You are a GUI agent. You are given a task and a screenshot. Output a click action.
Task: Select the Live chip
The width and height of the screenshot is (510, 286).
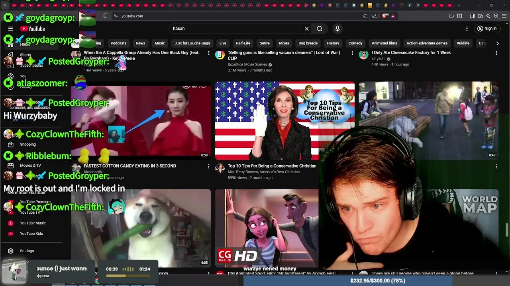click(x=223, y=43)
